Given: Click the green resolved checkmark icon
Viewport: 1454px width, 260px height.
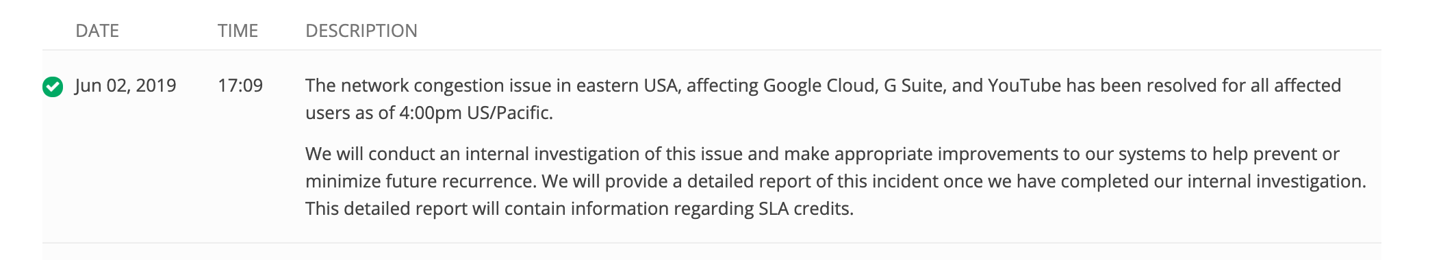Looking at the screenshot, I should (53, 87).
